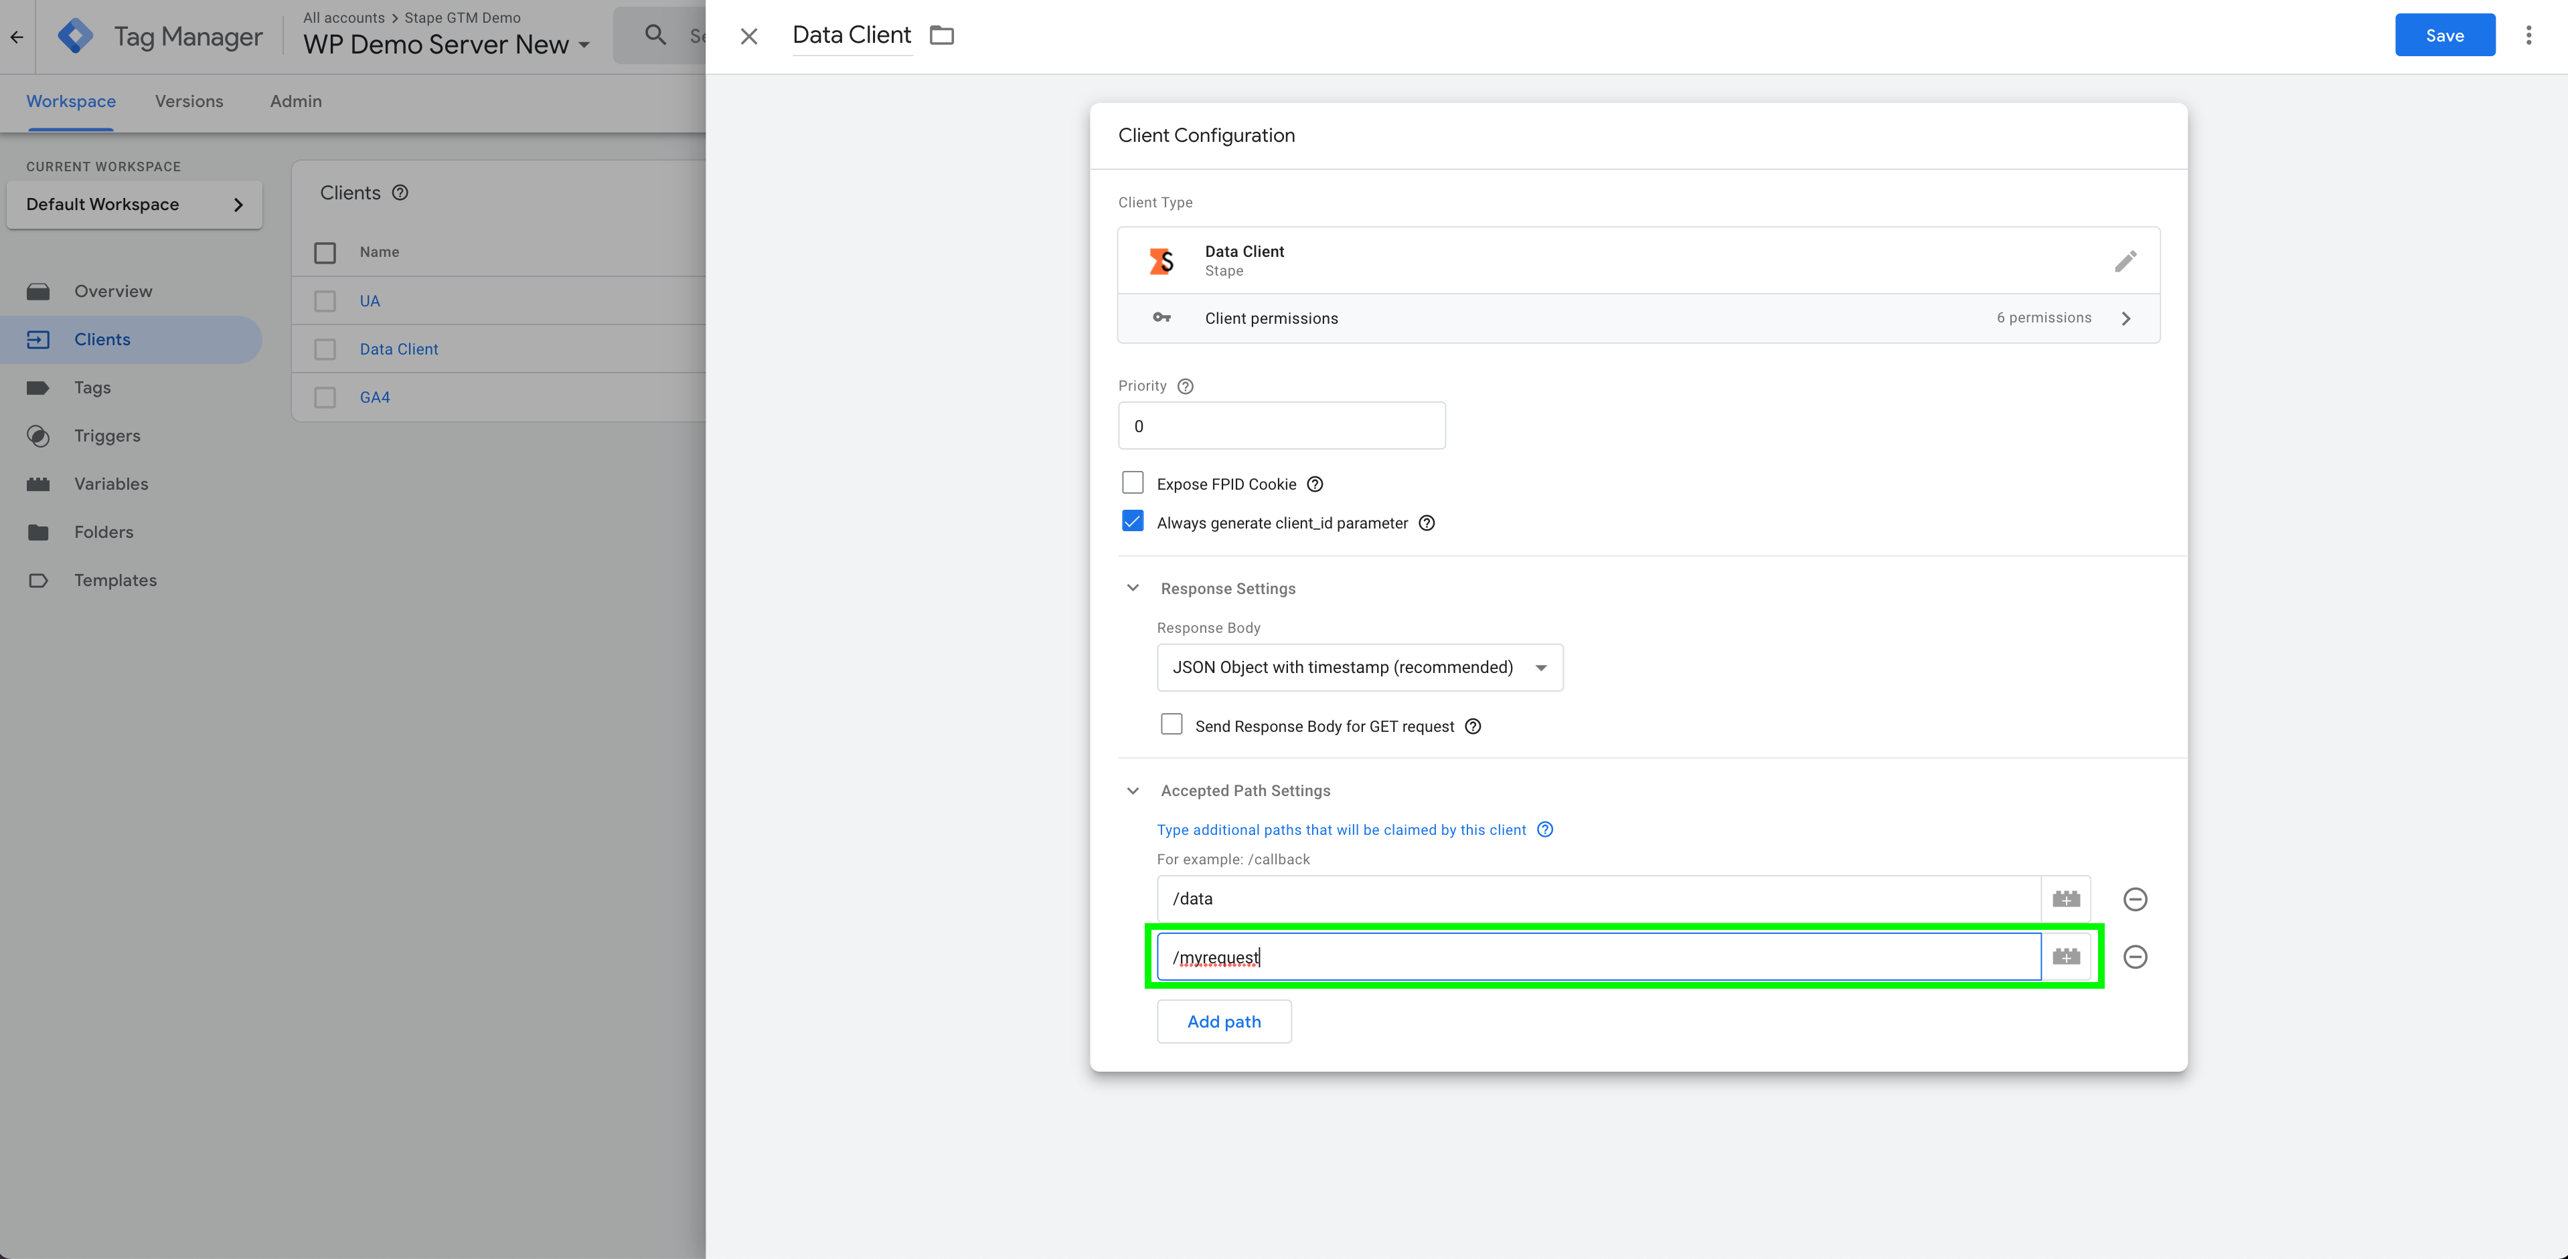Click the overflow three-dot menu near Save
Screen dimensions: 2568x1259
(2529, 35)
